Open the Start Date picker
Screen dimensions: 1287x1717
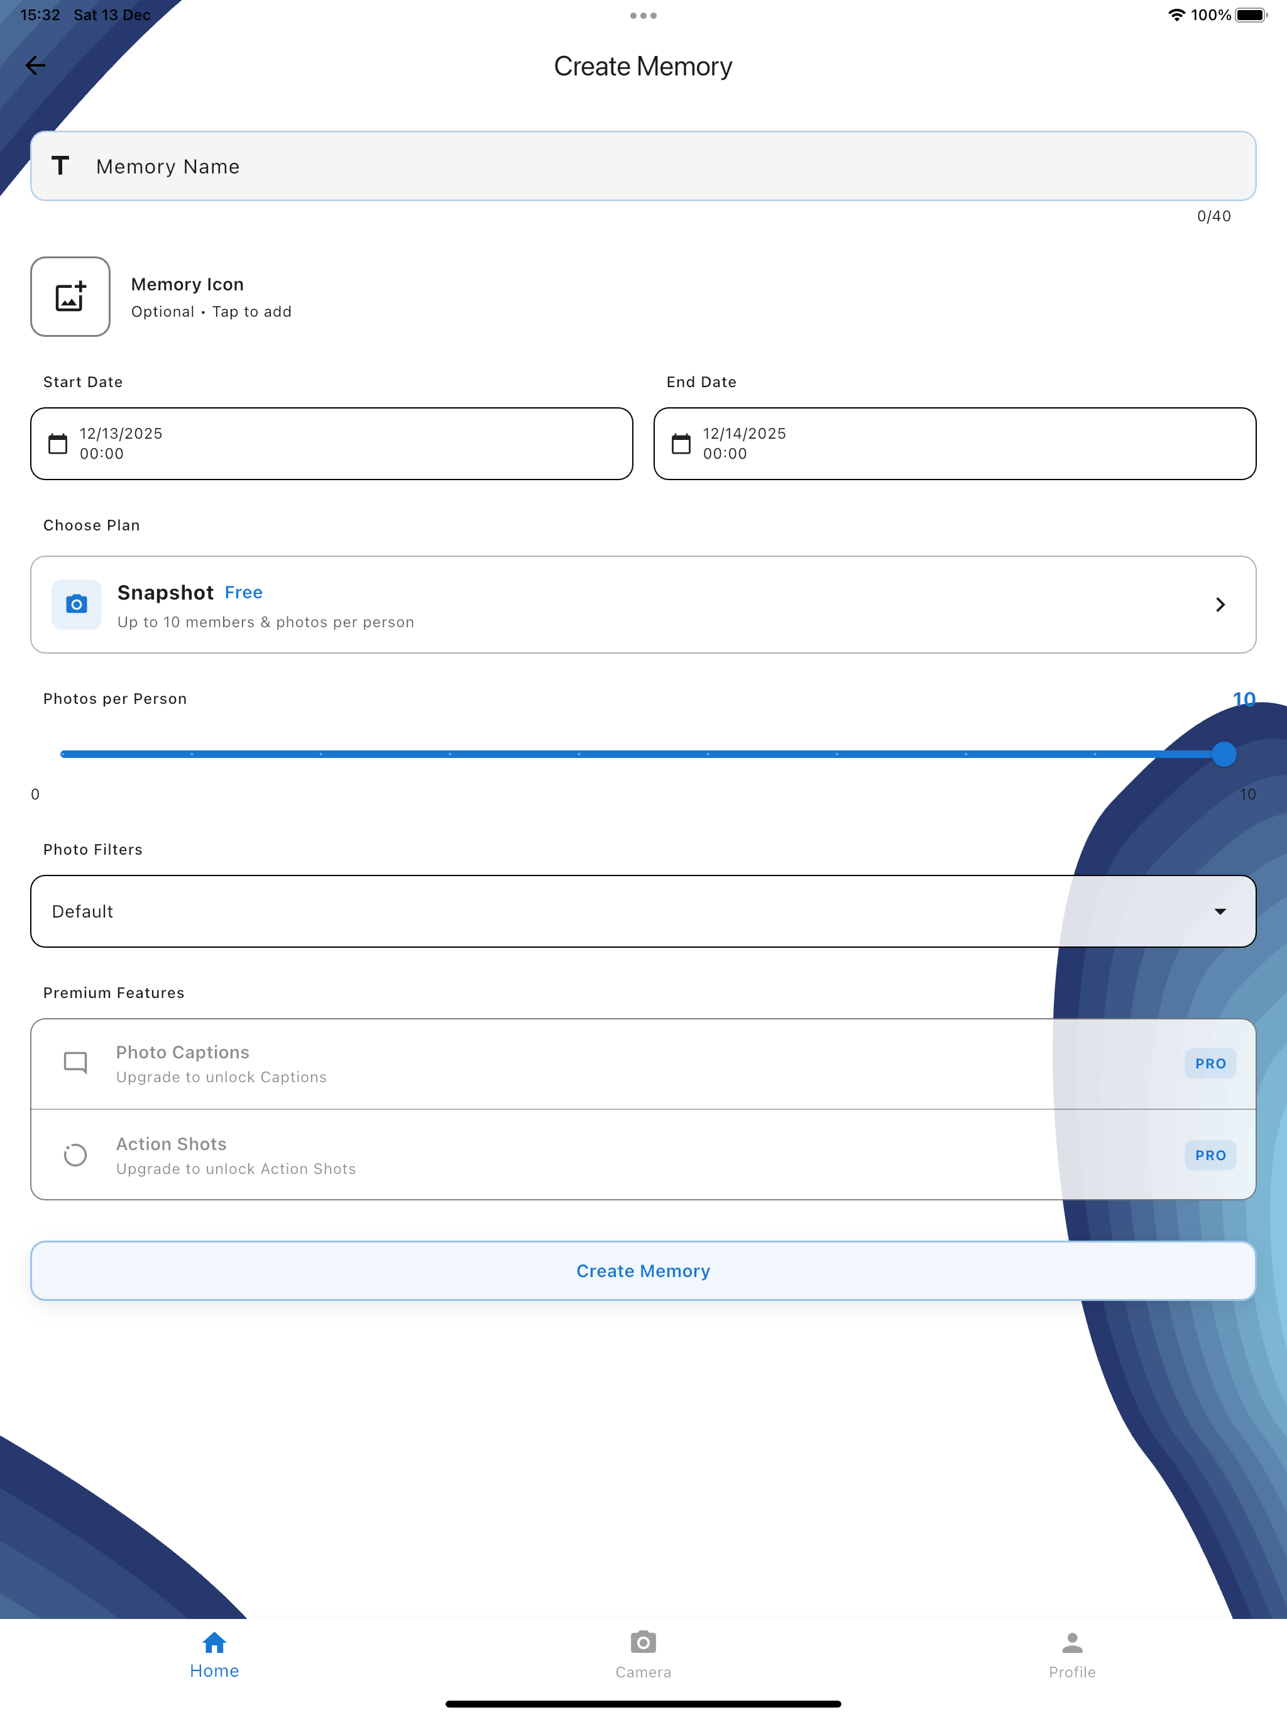pos(331,443)
